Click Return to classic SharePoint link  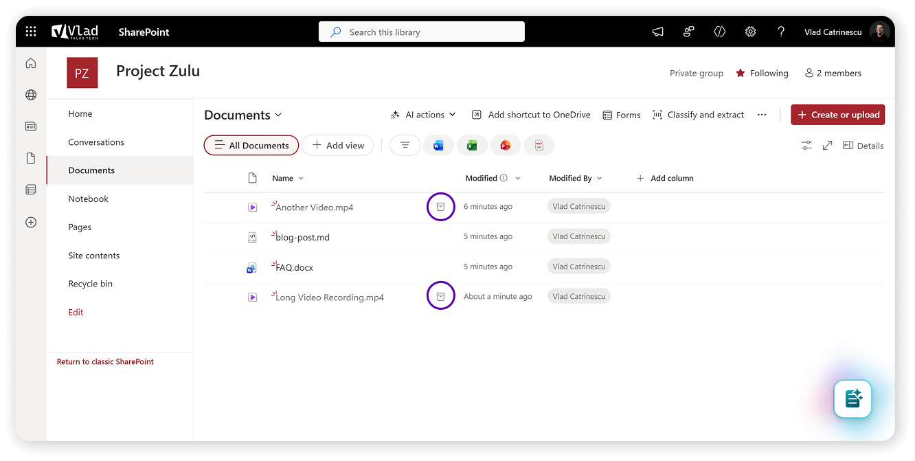[x=105, y=361]
